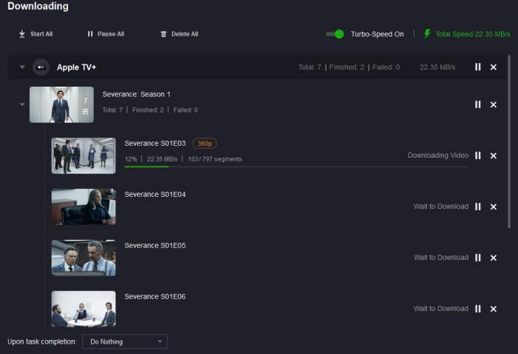The height and width of the screenshot is (354, 518).
Task: Delete the Severance Season 1 task
Action: pos(494,104)
